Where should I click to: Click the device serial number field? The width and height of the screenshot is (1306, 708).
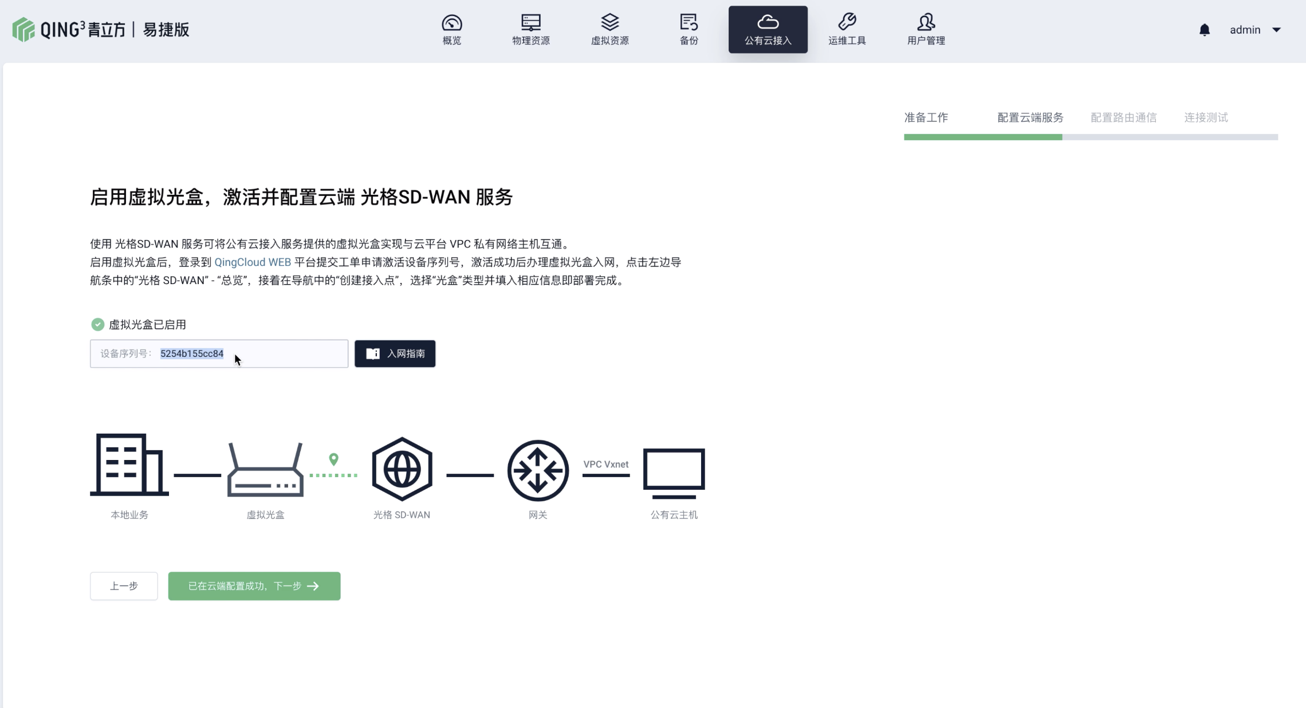[x=219, y=353]
